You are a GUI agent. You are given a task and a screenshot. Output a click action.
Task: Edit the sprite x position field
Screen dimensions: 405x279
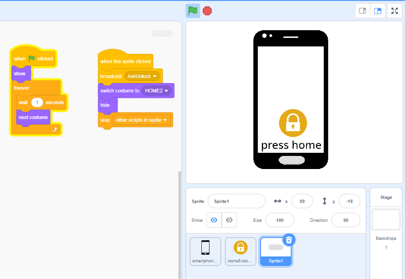302,201
